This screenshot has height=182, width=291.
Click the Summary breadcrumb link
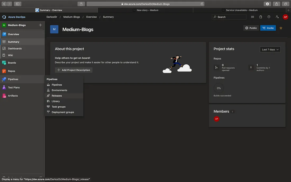tap(108, 17)
